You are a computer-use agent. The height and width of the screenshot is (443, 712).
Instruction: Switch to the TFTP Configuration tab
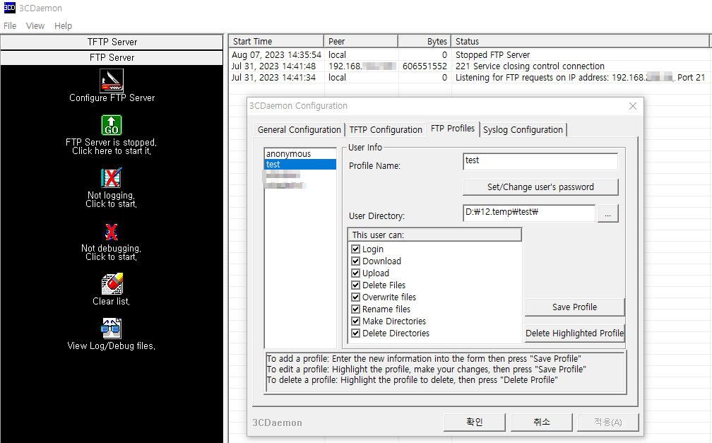tap(386, 130)
